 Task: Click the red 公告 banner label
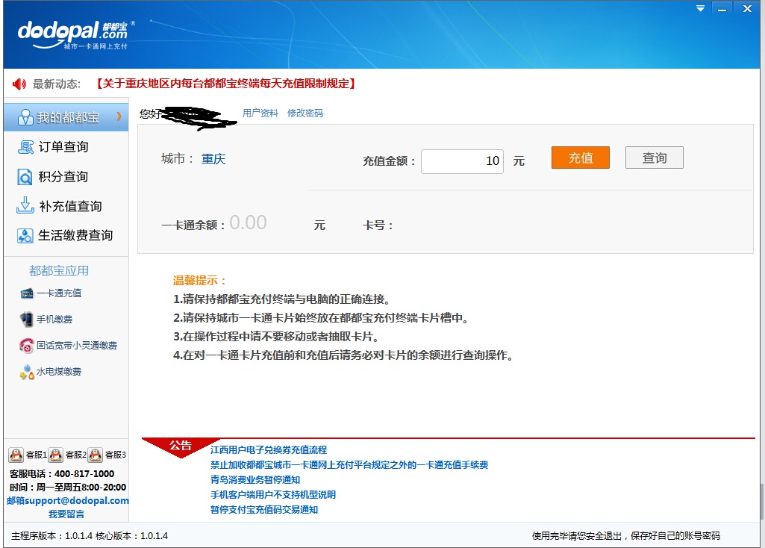coord(181,446)
